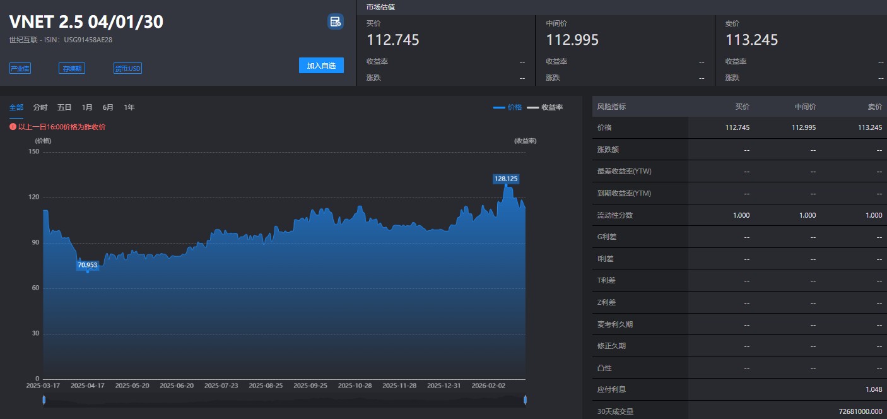
Task: Switch to the 全部 time range tab
Action: [16, 107]
